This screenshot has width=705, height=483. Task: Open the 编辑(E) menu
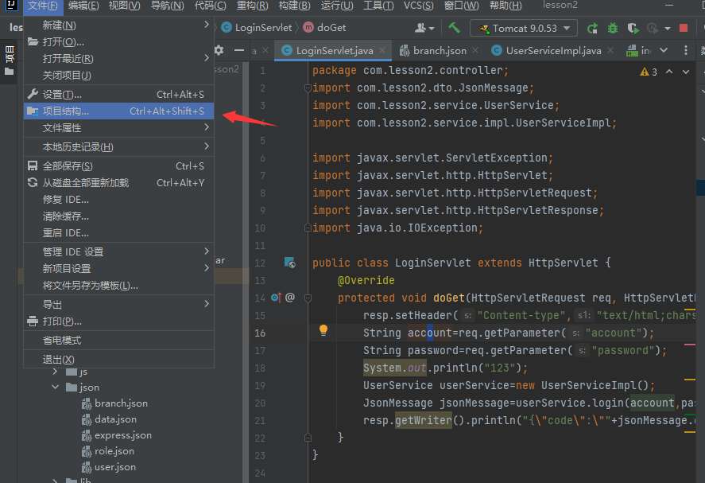(x=83, y=6)
